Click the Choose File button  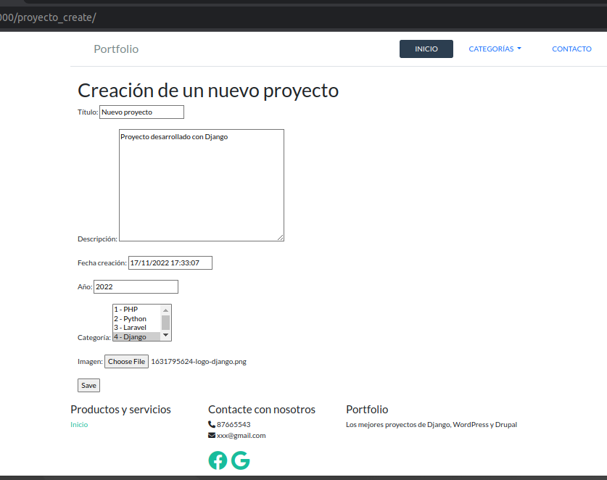(x=126, y=361)
